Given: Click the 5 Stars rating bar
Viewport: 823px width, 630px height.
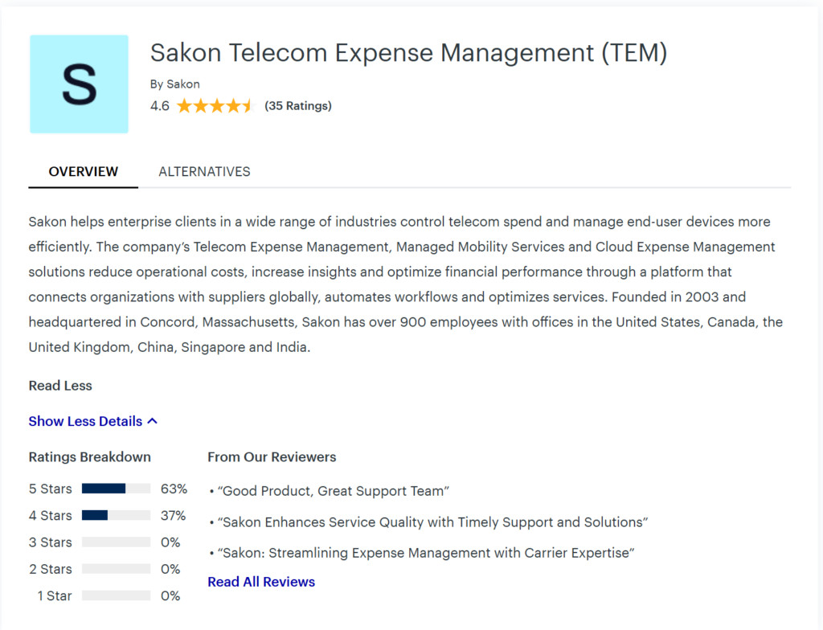Looking at the screenshot, I should tap(116, 489).
